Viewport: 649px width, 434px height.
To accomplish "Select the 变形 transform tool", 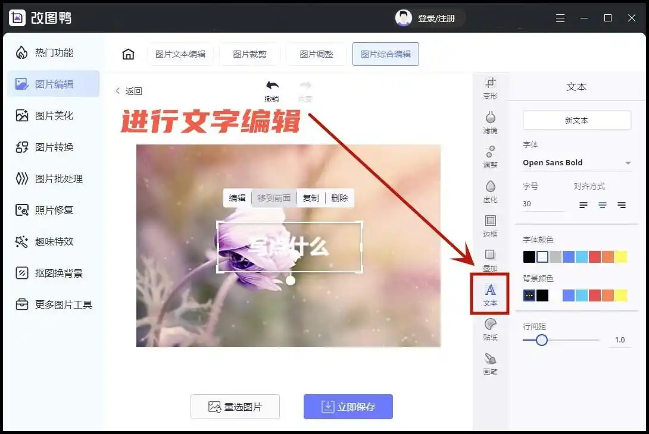I will [490, 87].
